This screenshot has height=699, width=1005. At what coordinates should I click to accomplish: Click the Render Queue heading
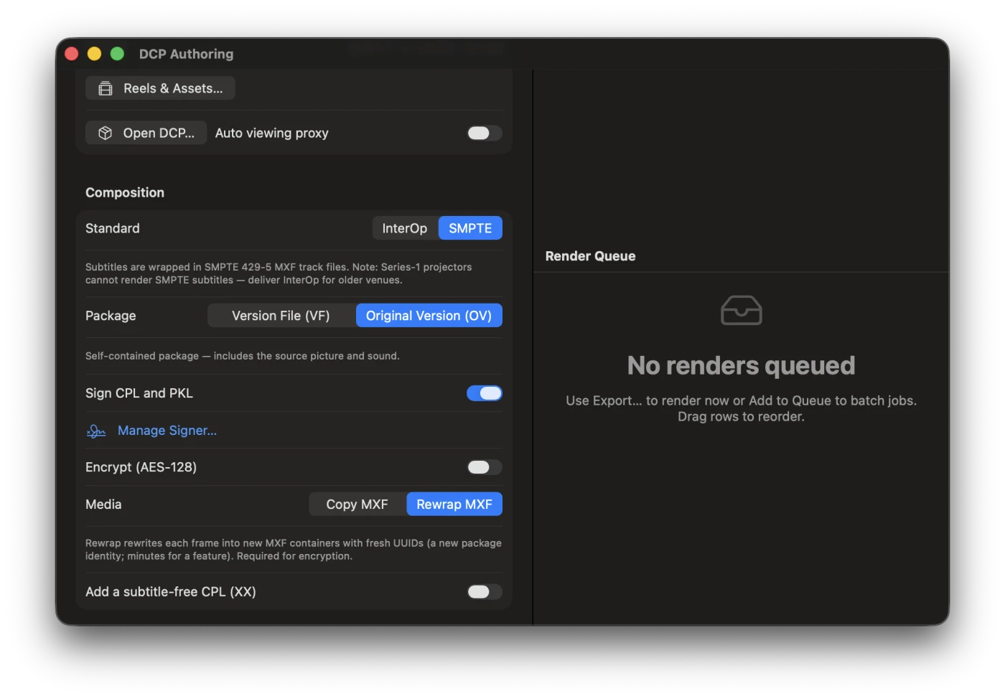pyautogui.click(x=590, y=256)
